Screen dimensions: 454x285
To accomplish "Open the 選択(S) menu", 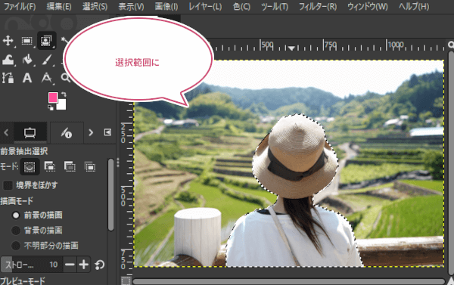I will coord(95,6).
